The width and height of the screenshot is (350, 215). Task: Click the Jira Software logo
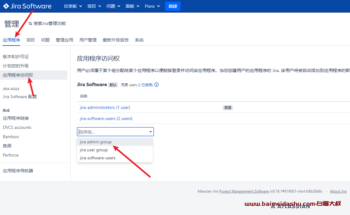point(27,6)
